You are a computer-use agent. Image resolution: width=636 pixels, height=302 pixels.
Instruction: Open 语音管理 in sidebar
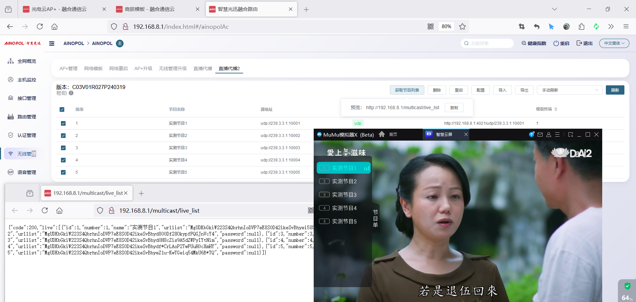[22, 172]
